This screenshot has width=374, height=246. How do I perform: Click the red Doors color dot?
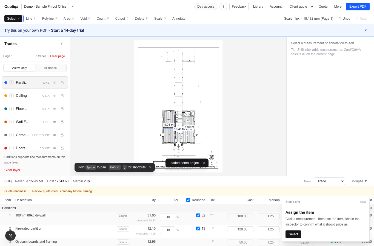(6, 148)
